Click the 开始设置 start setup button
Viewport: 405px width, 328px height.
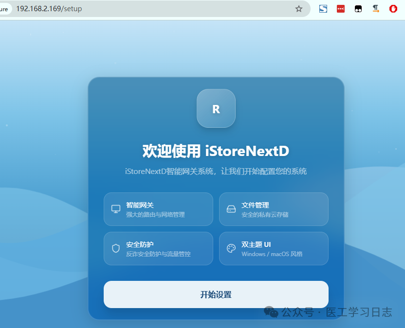point(216,294)
